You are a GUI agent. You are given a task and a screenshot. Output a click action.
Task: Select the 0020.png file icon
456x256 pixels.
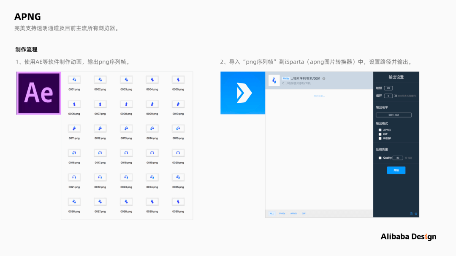178,153
